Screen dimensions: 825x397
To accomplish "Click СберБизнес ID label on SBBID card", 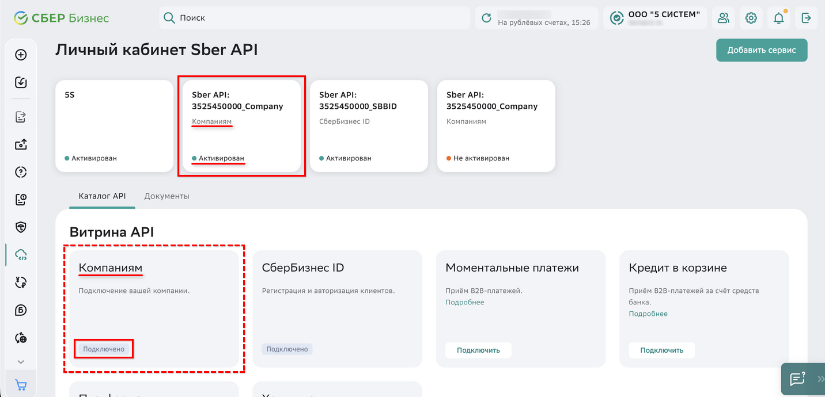I will coord(345,122).
